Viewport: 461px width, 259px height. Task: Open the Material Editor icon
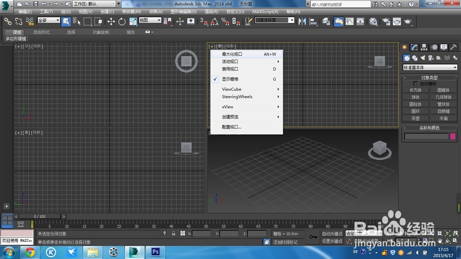point(373,22)
